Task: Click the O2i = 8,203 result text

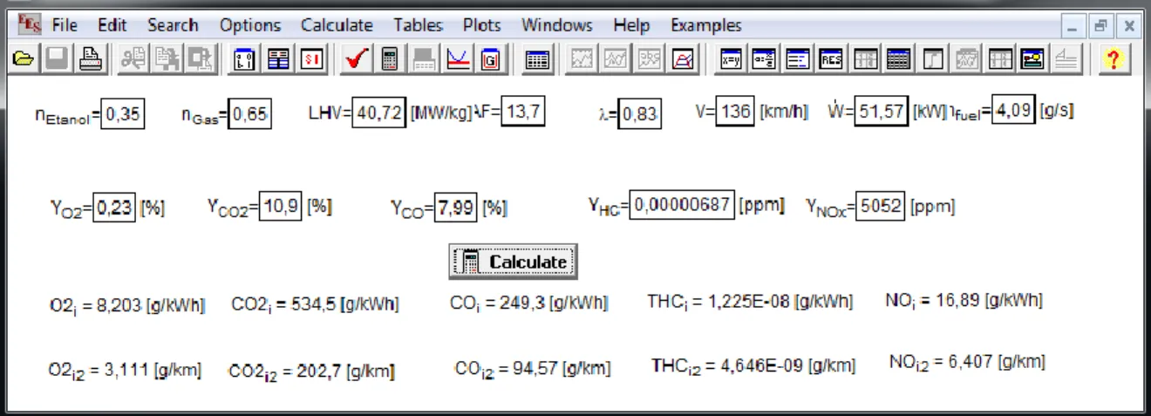Action: tap(128, 305)
